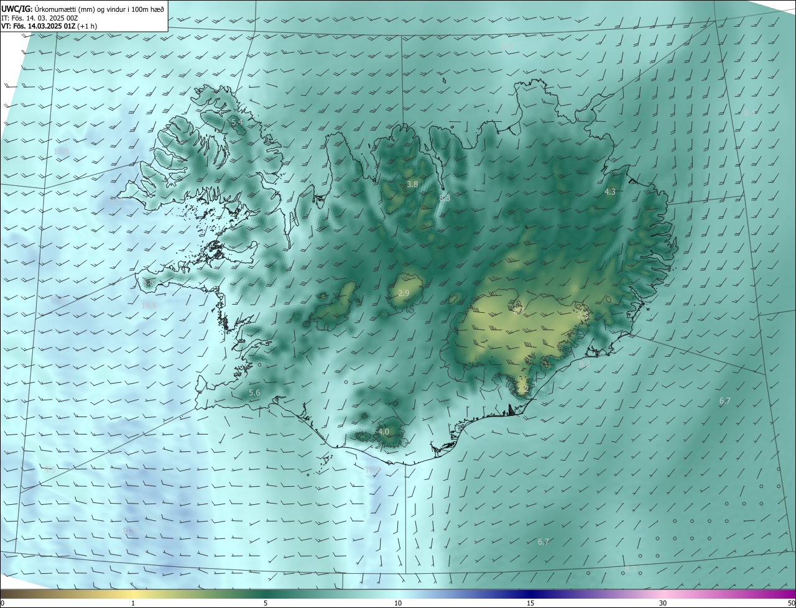This screenshot has height=608, width=796.
Task: Click the '0' tick label of the colour scale
Action: point(2,604)
